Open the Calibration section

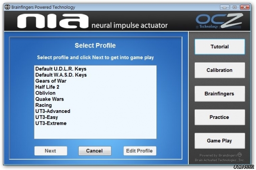[220, 70]
